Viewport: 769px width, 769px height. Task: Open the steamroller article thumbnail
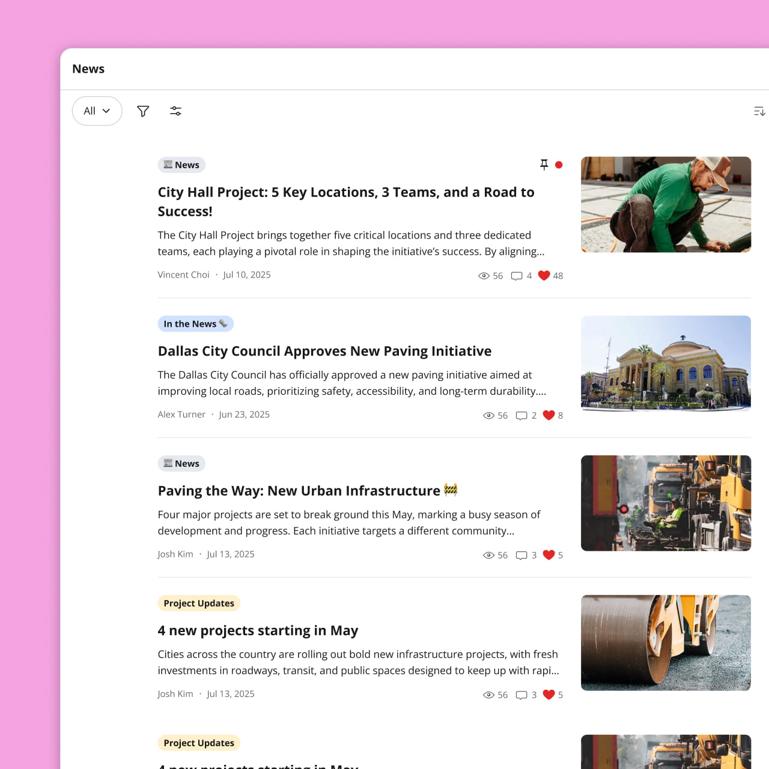(666, 642)
